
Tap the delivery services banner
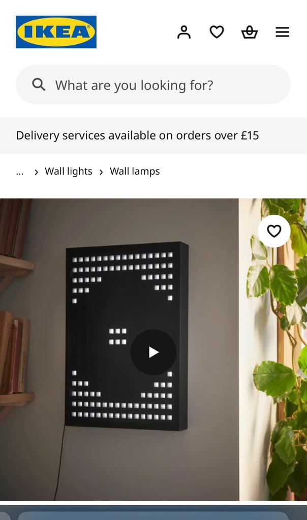153,135
